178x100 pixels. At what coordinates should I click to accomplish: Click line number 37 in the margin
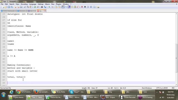4,50
